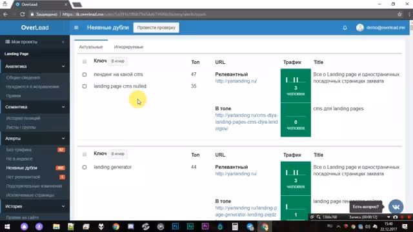The width and height of the screenshot is (413, 232).
Task: Expand the Семантика section chevron
Action: (x=63, y=107)
